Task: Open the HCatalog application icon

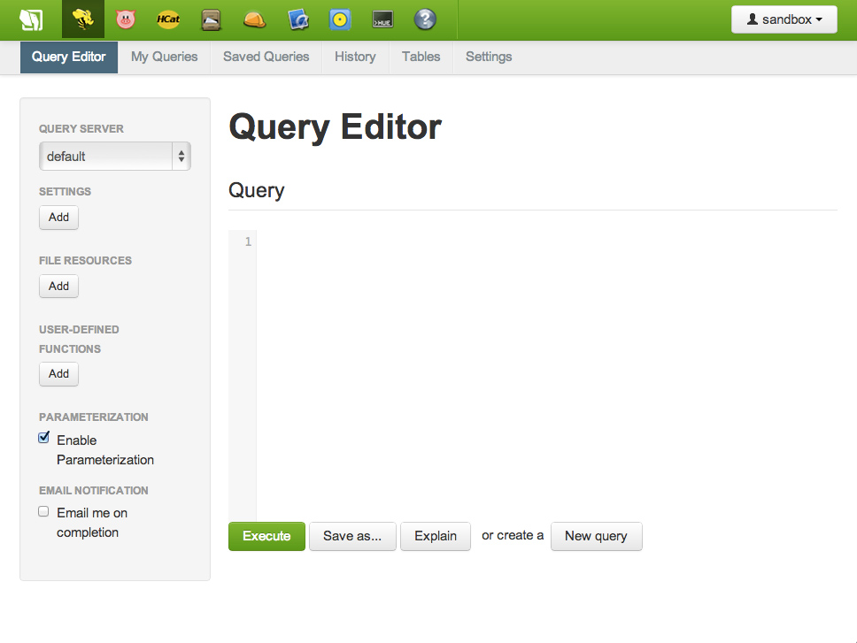Action: [167, 19]
